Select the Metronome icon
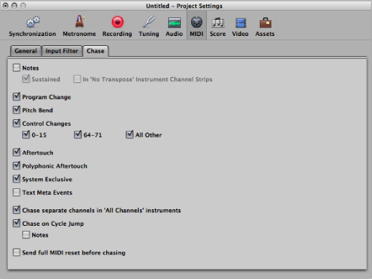This screenshot has width=372, height=279. [80, 22]
